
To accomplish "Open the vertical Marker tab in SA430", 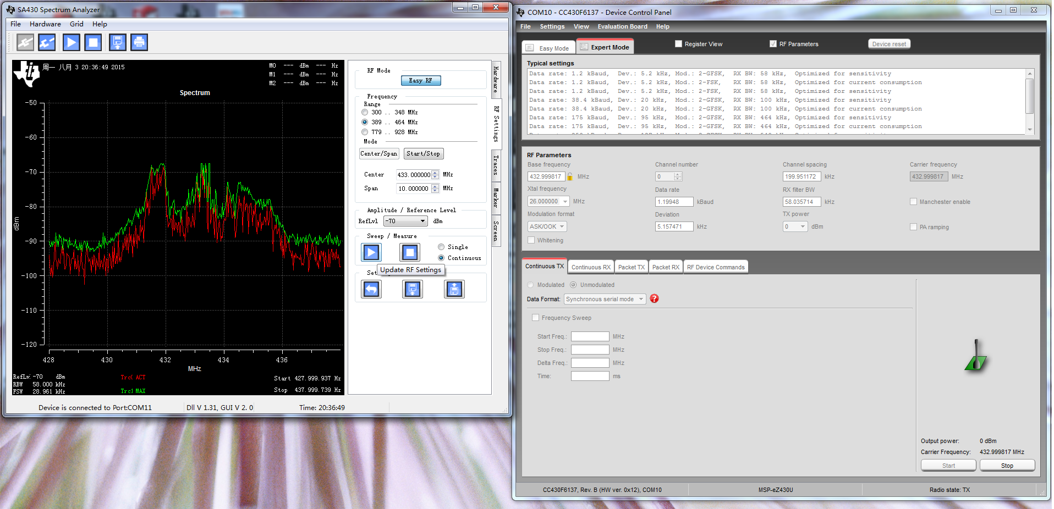I will [x=496, y=198].
